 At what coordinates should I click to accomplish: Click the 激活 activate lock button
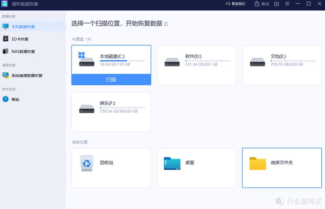coord(262,4)
